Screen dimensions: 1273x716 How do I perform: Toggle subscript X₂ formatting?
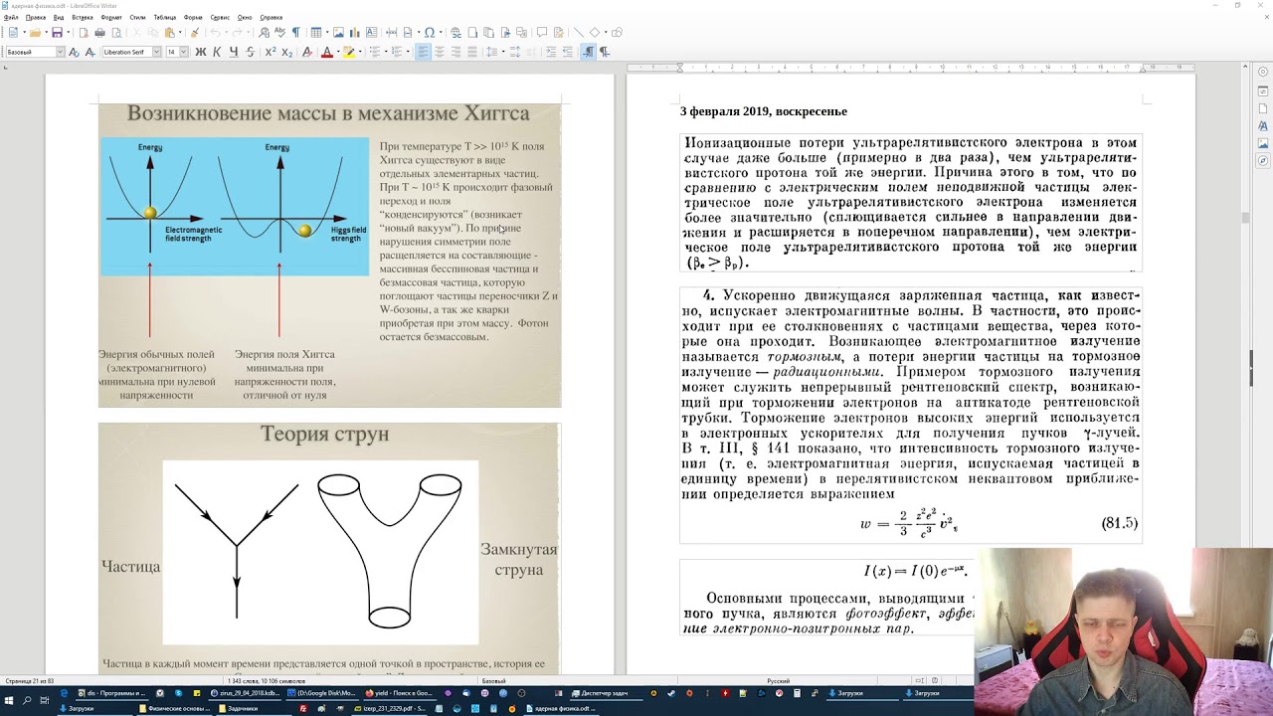click(x=286, y=52)
